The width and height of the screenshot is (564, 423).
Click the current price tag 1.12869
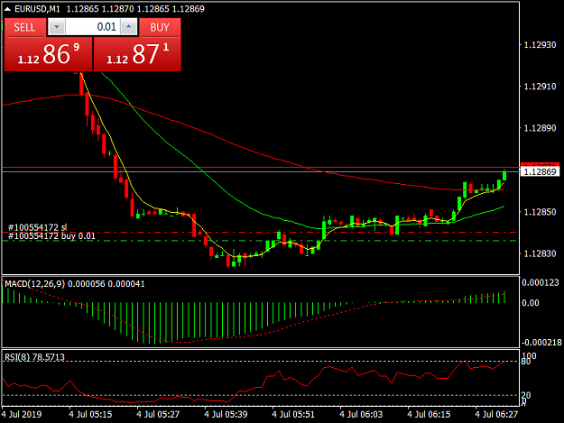point(540,171)
